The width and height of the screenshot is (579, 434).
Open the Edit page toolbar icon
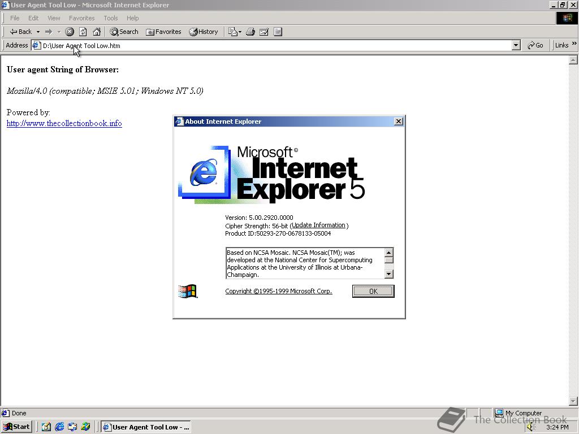pyautogui.click(x=263, y=32)
